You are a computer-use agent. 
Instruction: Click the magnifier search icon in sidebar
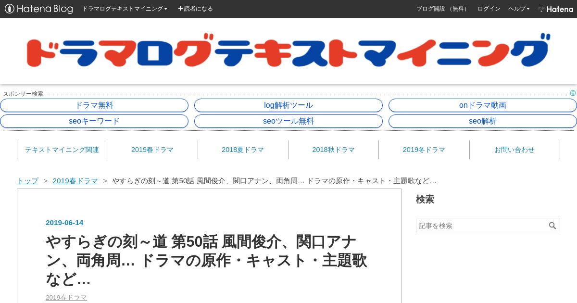coord(552,226)
